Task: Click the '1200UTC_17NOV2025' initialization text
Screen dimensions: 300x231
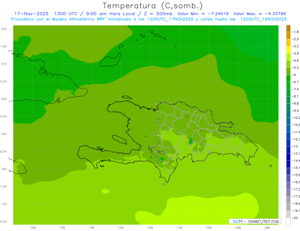Action: click(x=170, y=19)
